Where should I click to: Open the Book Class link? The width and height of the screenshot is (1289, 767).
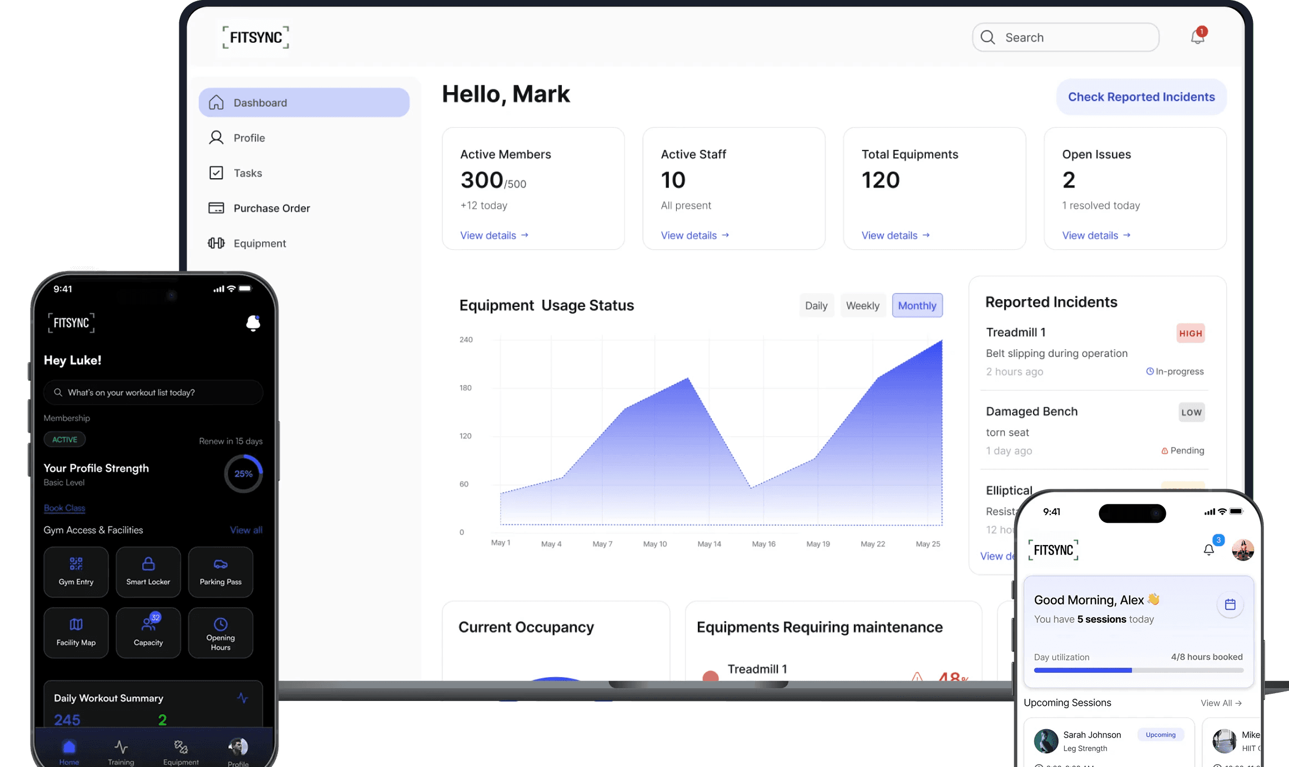[x=64, y=508]
